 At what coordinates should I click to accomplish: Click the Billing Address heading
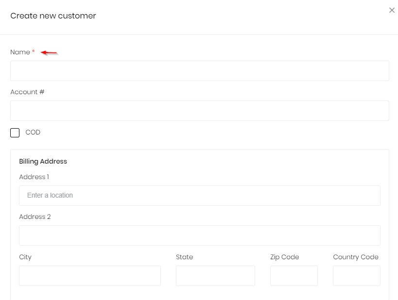(43, 161)
